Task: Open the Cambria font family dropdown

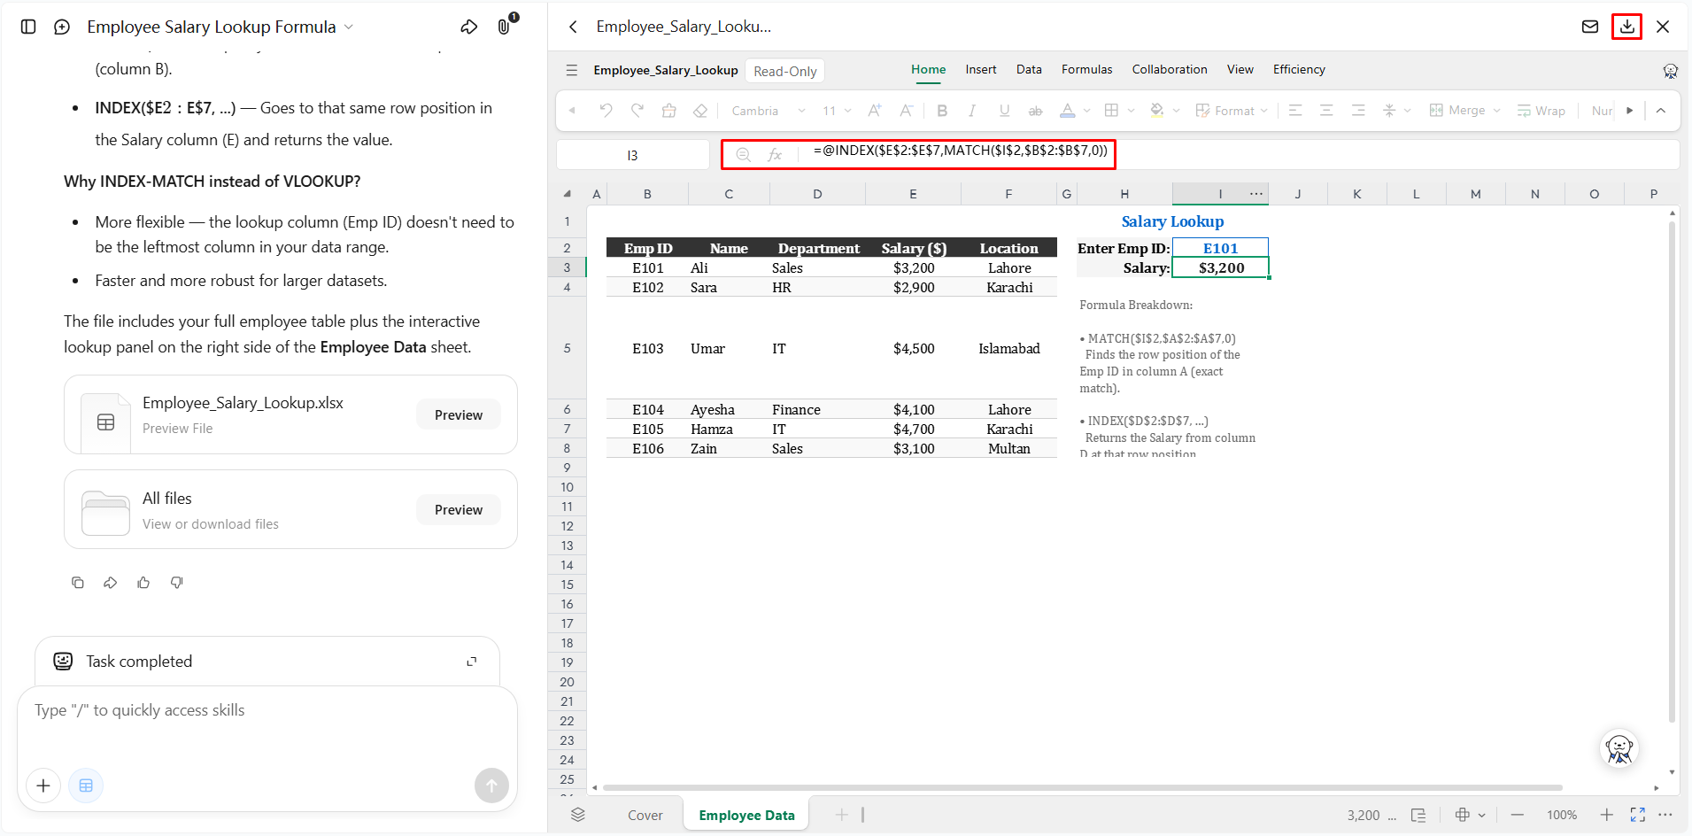Action: [768, 111]
